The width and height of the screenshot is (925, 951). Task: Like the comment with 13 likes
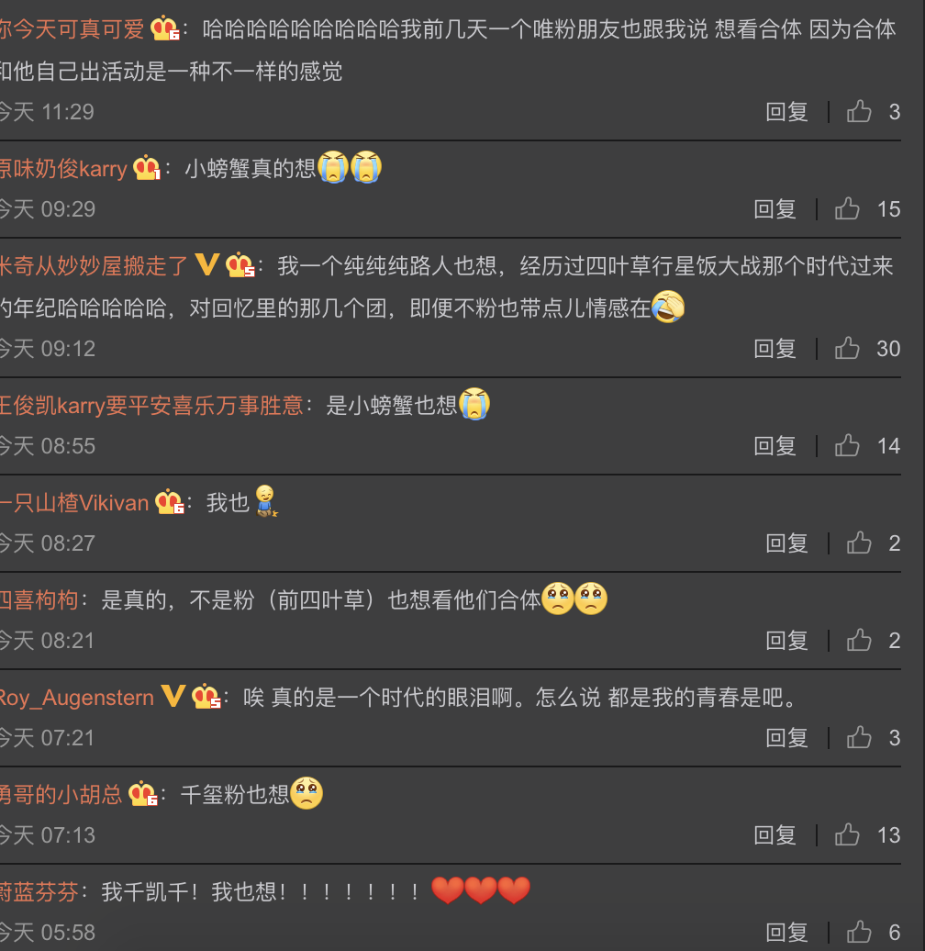click(847, 835)
